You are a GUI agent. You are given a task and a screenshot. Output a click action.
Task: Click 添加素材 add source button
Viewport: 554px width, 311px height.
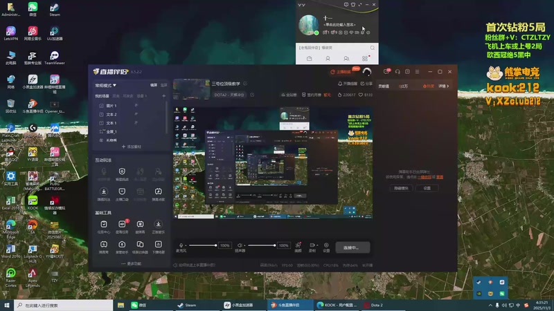pos(131,147)
